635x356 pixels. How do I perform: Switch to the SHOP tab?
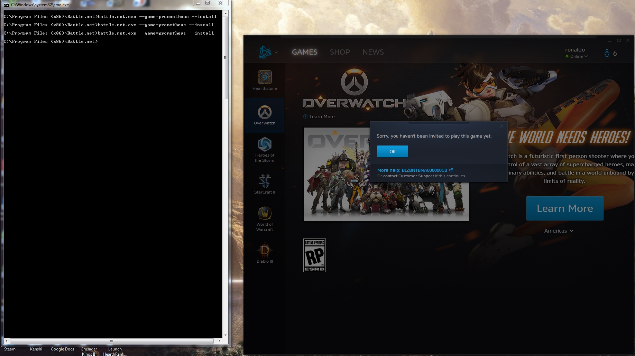coord(340,52)
